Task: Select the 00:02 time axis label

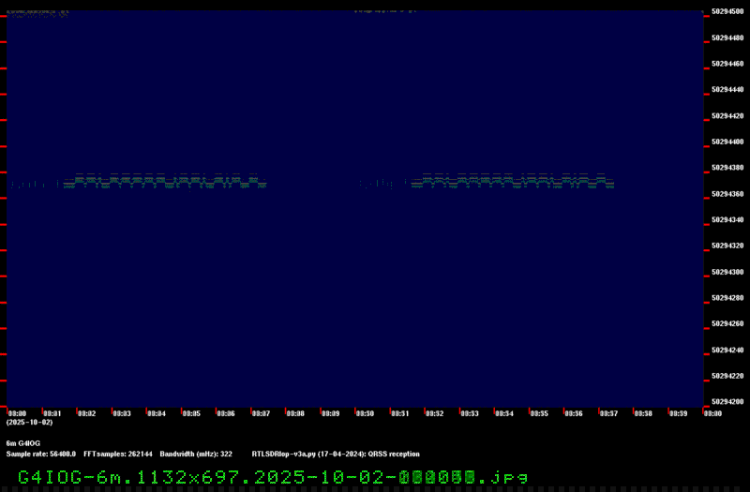Action: tap(86, 413)
